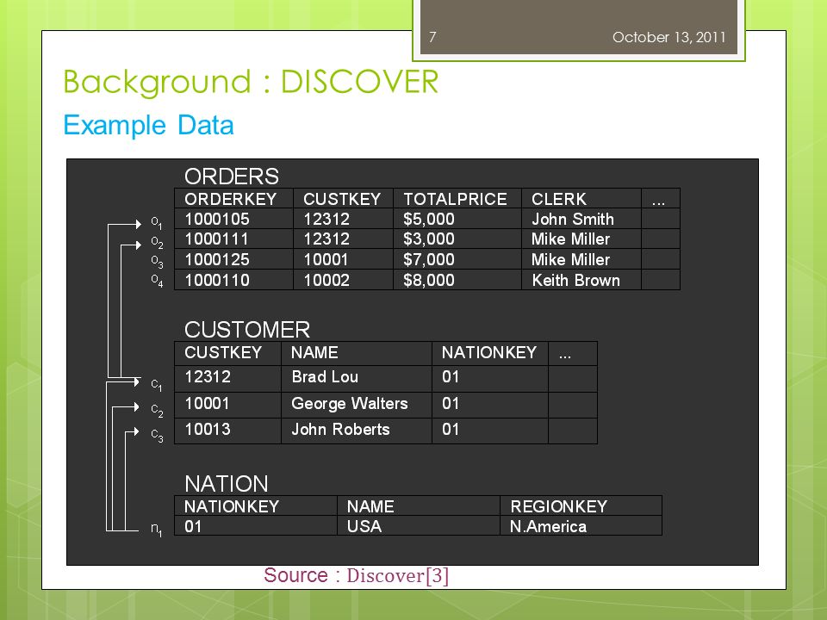Click region cell 'N.America'
Image resolution: width=827 pixels, height=620 pixels.
click(x=548, y=526)
